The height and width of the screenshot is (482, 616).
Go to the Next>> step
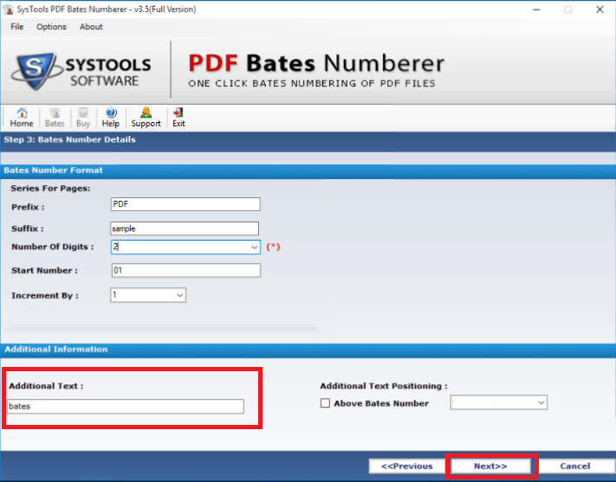[490, 466]
